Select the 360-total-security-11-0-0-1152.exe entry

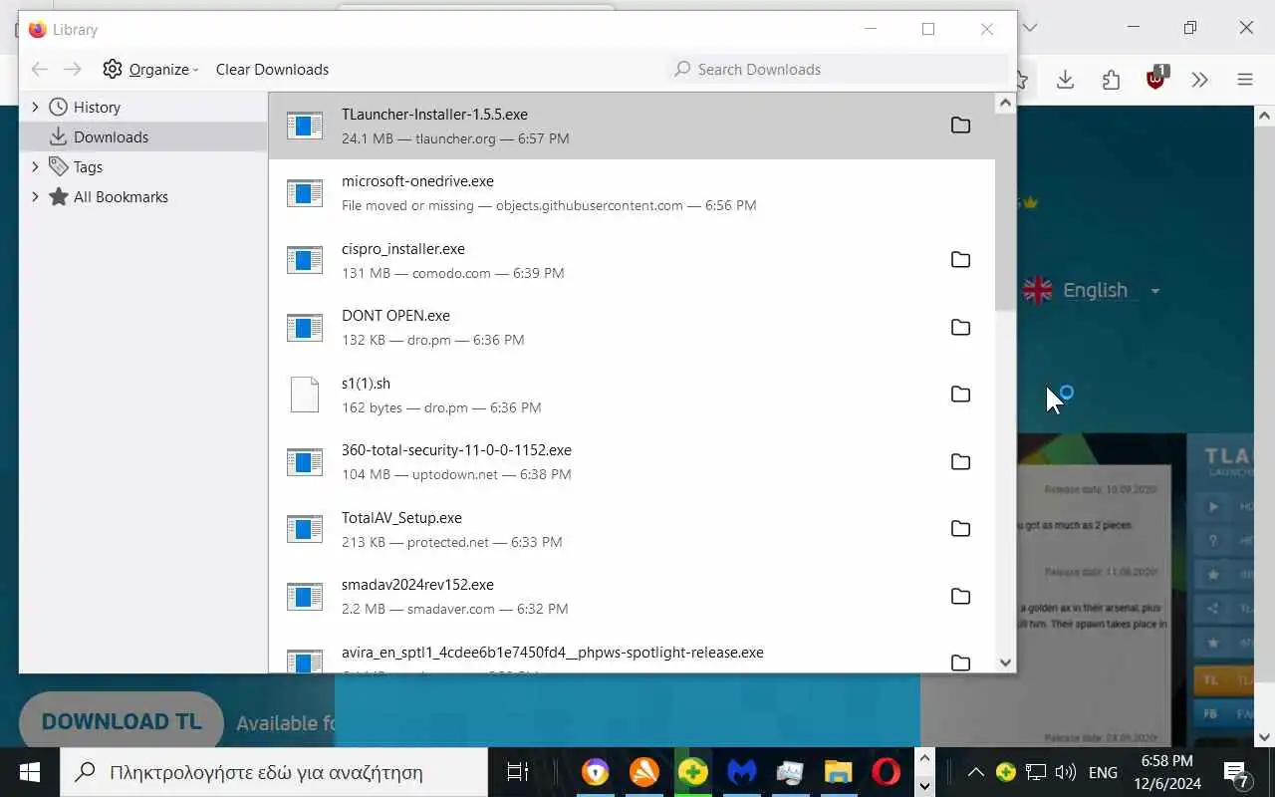click(633, 462)
